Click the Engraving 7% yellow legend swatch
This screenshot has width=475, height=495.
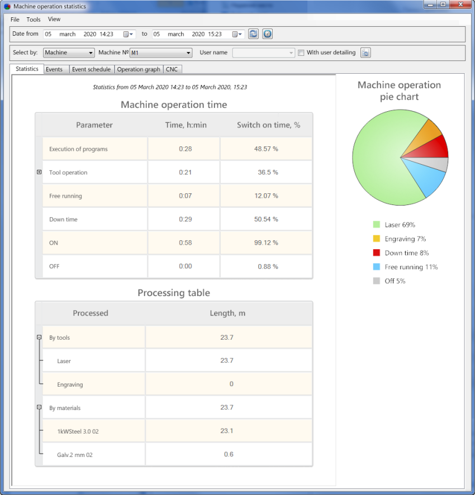[x=377, y=239]
